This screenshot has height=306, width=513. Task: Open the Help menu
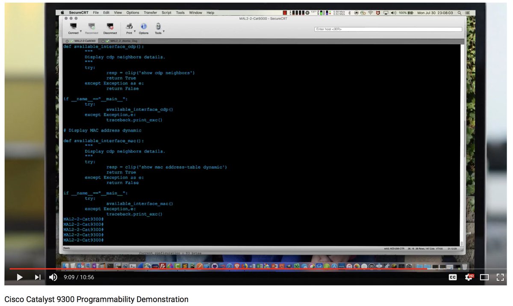(x=210, y=13)
